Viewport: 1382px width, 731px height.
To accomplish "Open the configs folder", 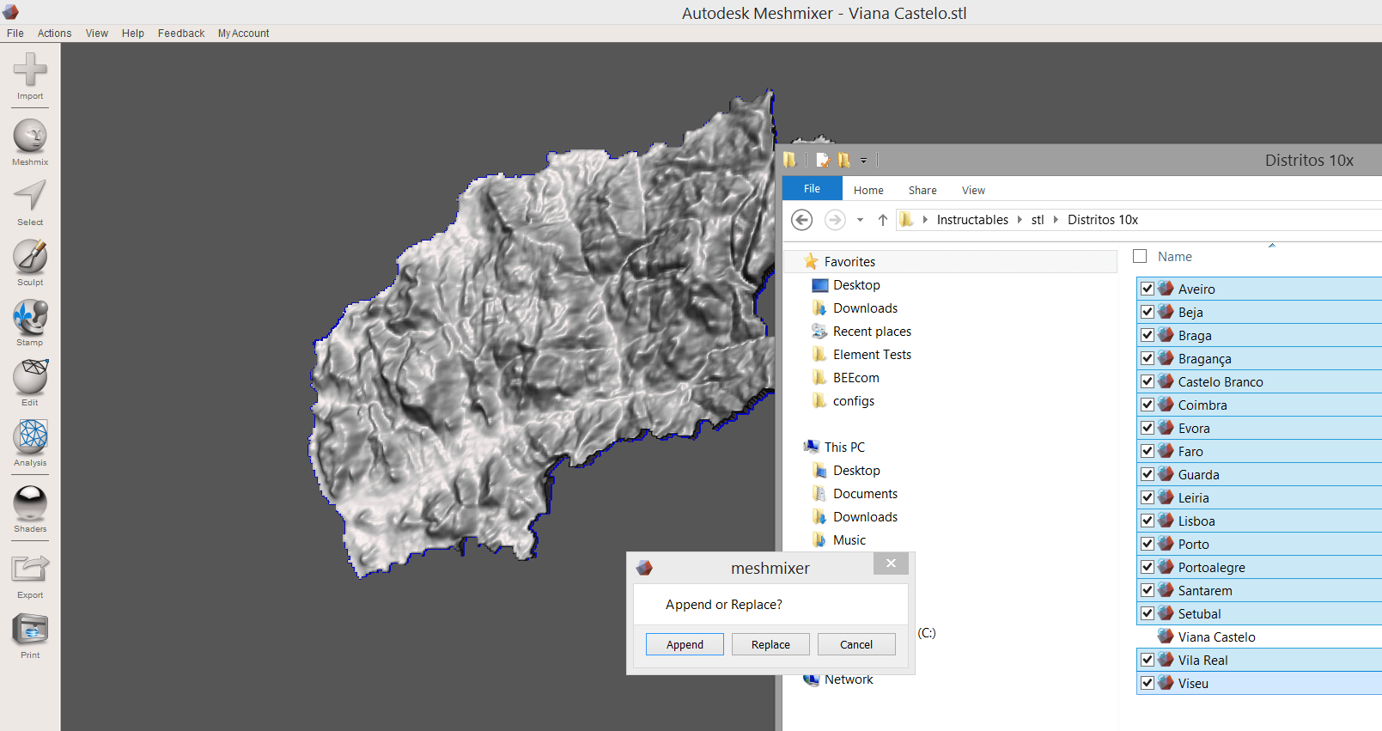I will pos(843,401).
